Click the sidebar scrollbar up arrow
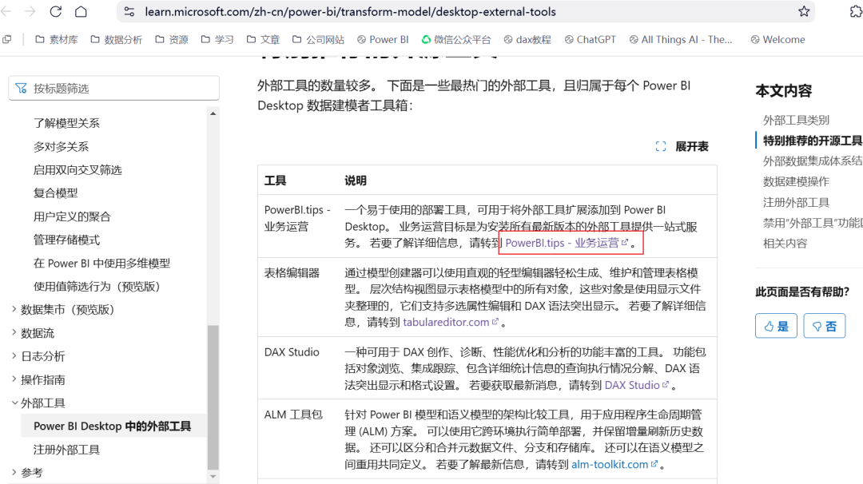This screenshot has height=484, width=863. pos(213,114)
